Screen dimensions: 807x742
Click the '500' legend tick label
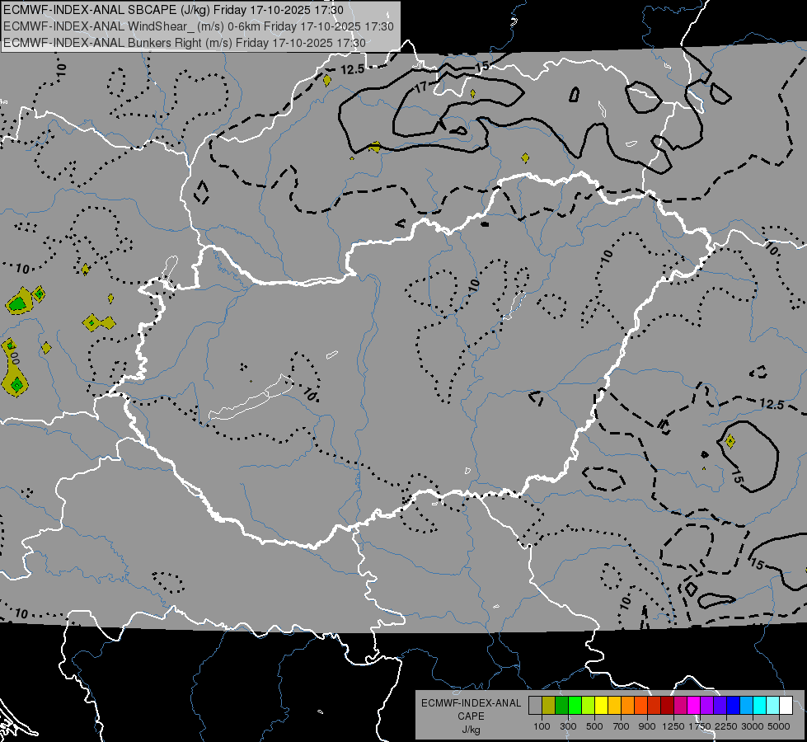click(x=594, y=726)
